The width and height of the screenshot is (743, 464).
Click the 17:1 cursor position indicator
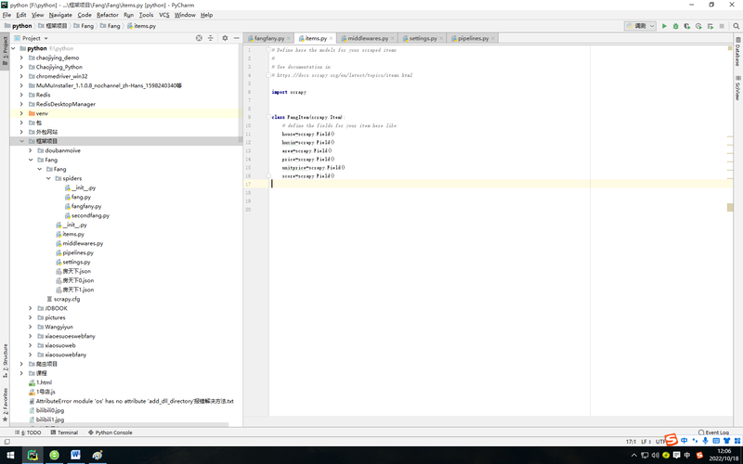[x=631, y=442]
